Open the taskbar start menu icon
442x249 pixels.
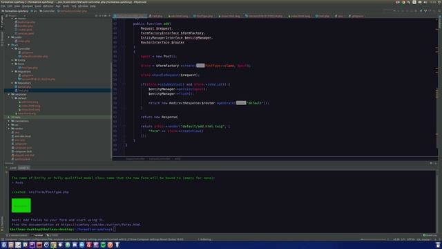(3, 245)
